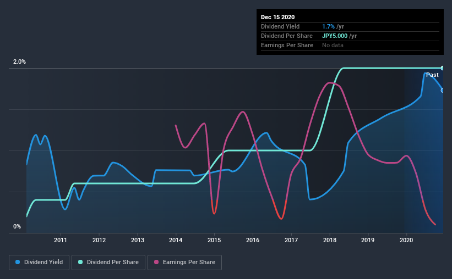Click the 2020 x-axis label
Image resolution: width=452 pixels, height=279 pixels.
pos(406,240)
